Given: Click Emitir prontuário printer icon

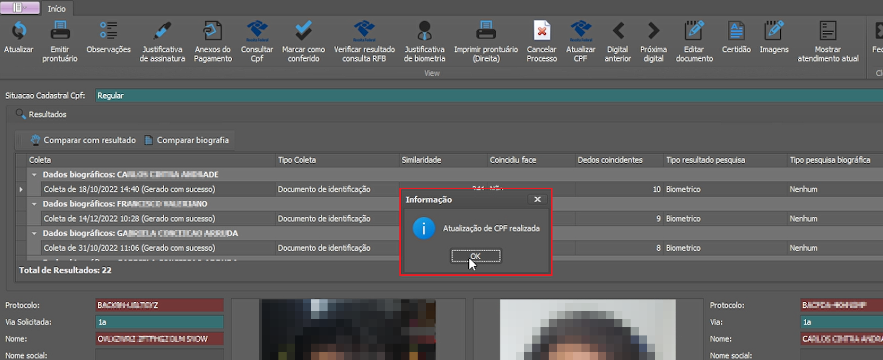Looking at the screenshot, I should 60,31.
